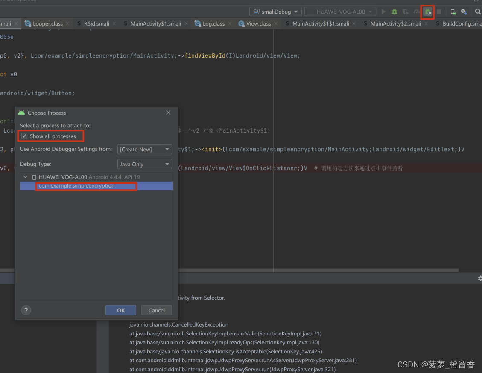The width and height of the screenshot is (482, 373).
Task: Open bottom panel settings gear icon
Action: pyautogui.click(x=480, y=278)
